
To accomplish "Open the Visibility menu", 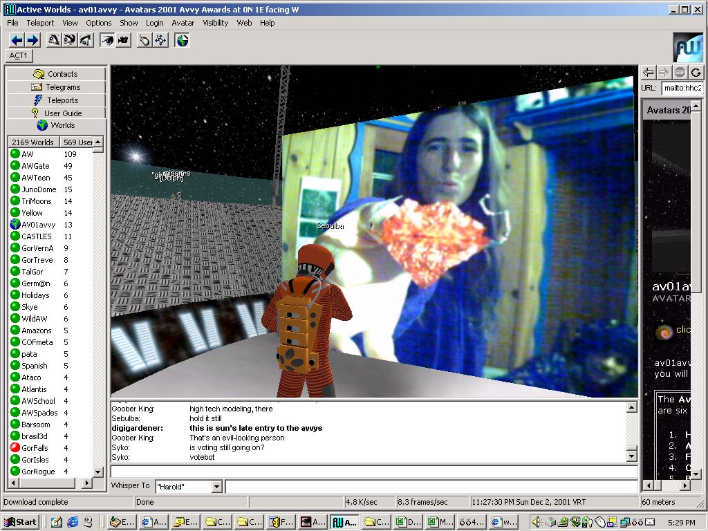I will coord(215,23).
